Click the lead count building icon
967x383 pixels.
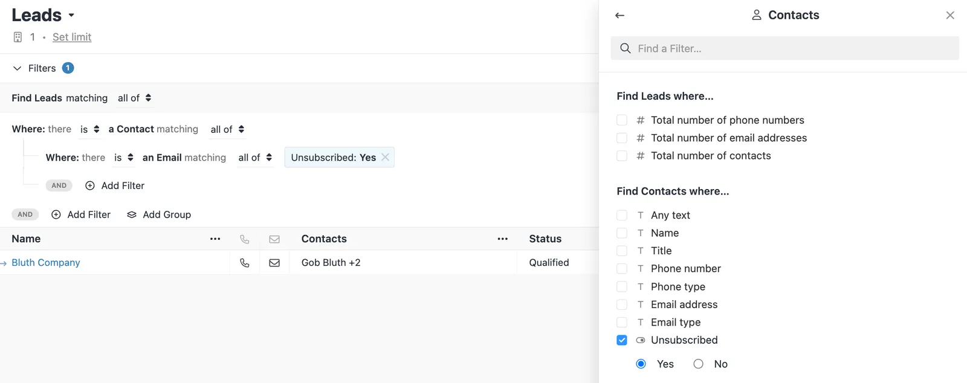[18, 37]
